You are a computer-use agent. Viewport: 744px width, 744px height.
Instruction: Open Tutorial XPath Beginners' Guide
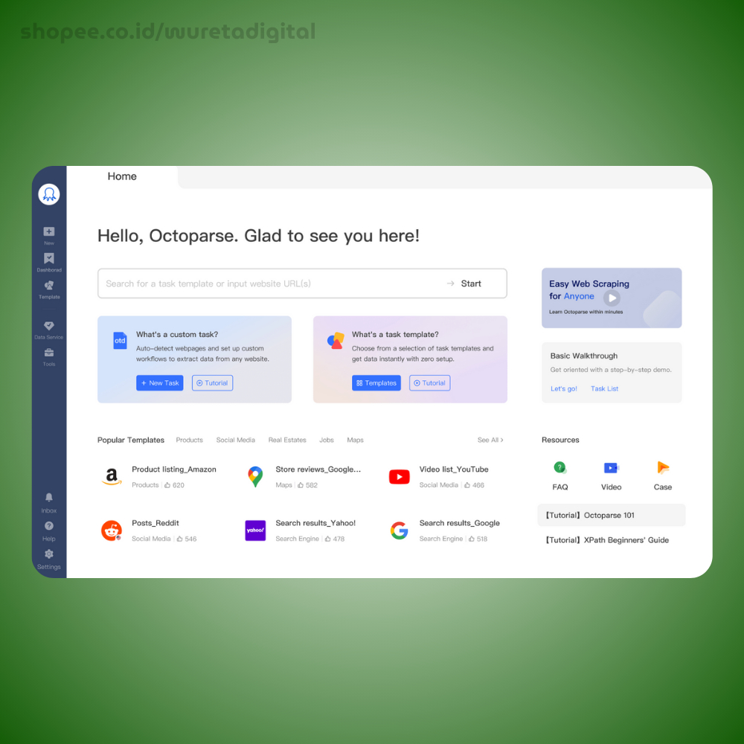(607, 540)
